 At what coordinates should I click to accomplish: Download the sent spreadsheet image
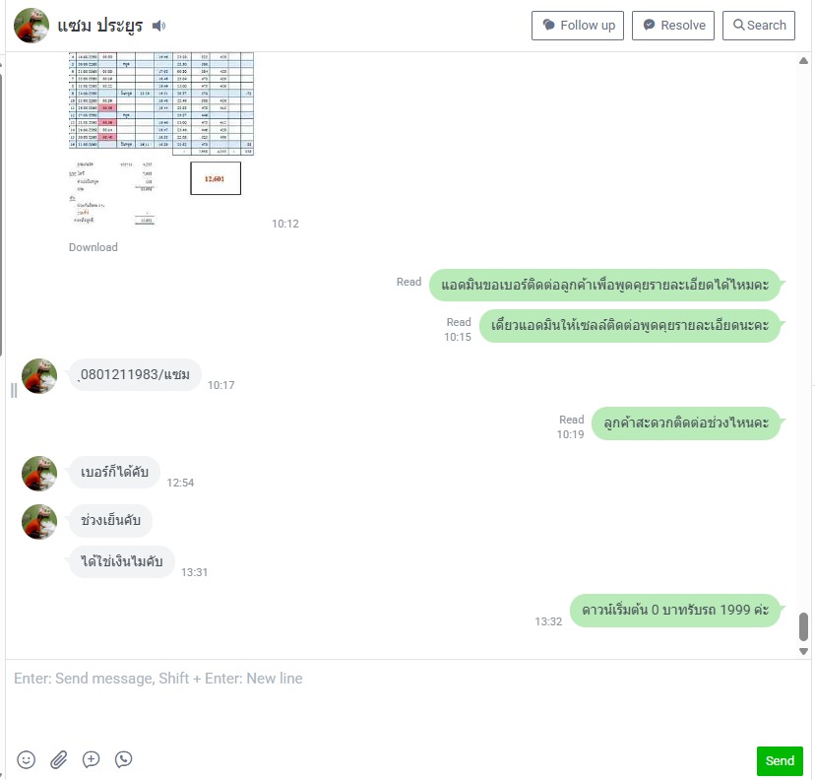(x=94, y=247)
